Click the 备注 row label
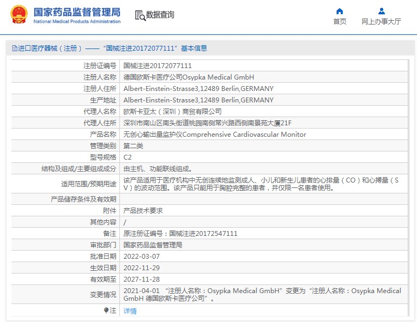The height and width of the screenshot is (322, 417). pos(110,233)
